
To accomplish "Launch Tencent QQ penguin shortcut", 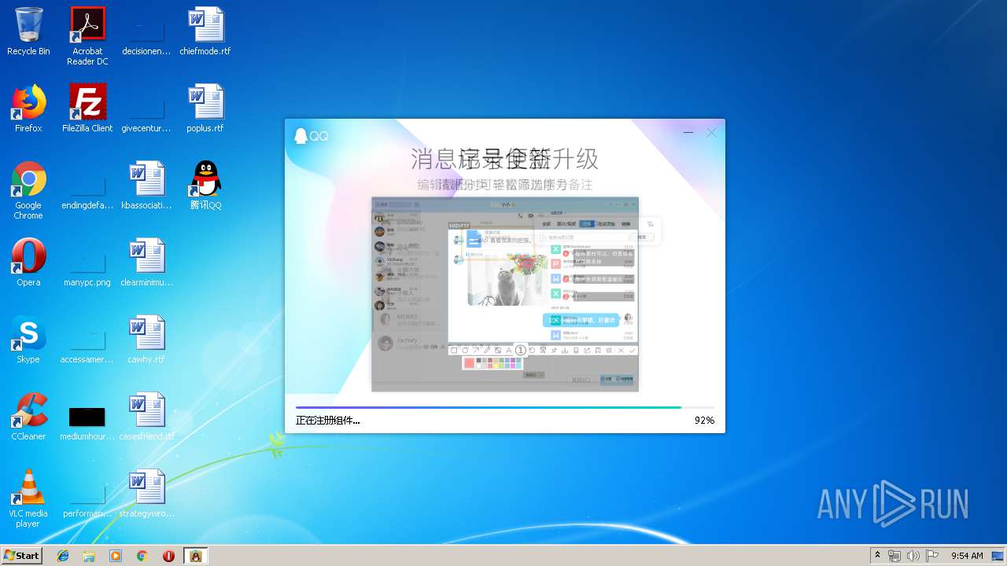I will [205, 186].
